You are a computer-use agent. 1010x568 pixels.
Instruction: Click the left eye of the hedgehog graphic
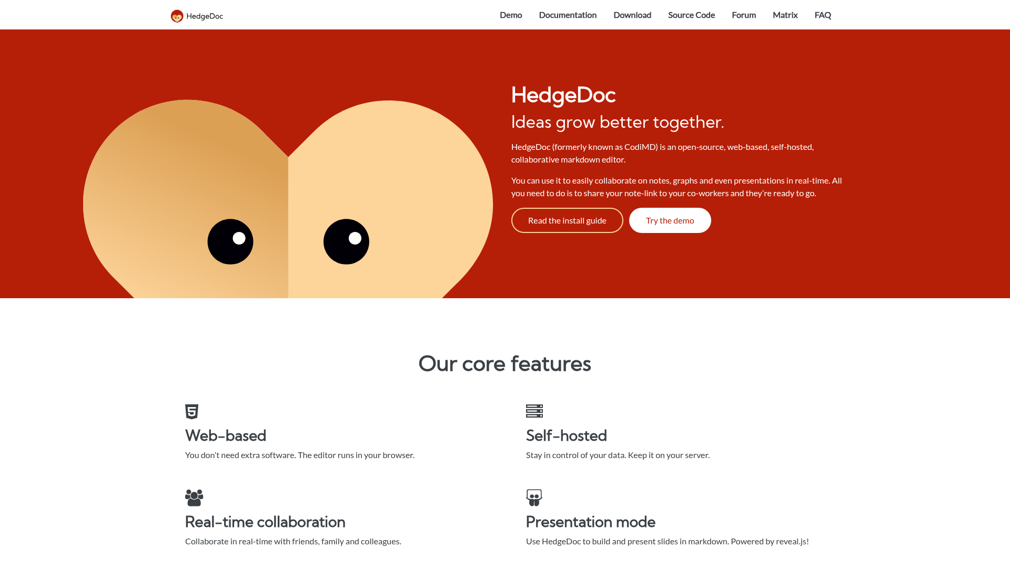230,241
